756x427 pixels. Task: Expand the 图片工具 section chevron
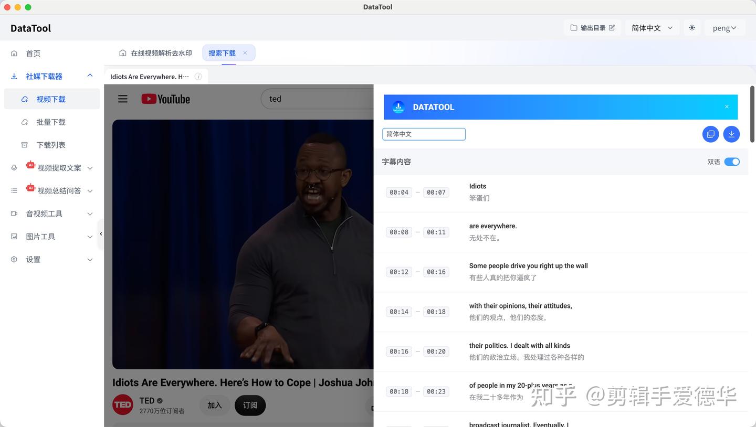click(x=90, y=237)
